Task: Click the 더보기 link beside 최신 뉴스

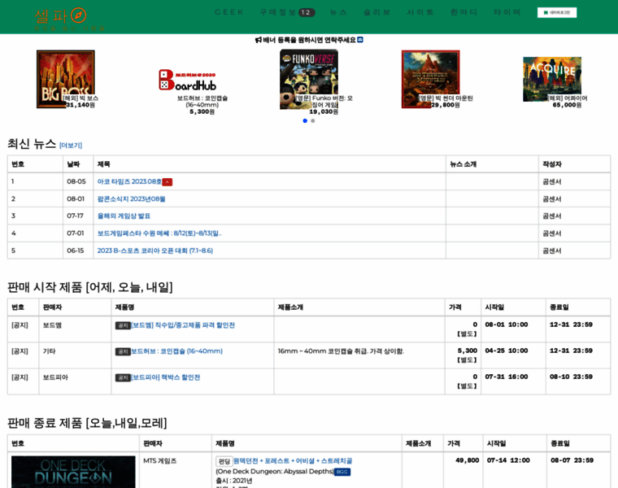Action: pyautogui.click(x=71, y=146)
